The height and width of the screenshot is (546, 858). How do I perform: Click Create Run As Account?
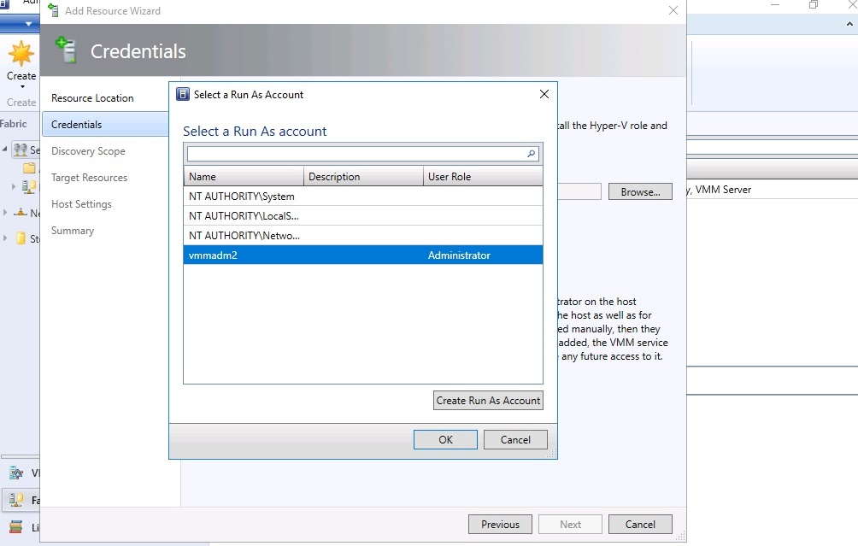click(x=487, y=400)
